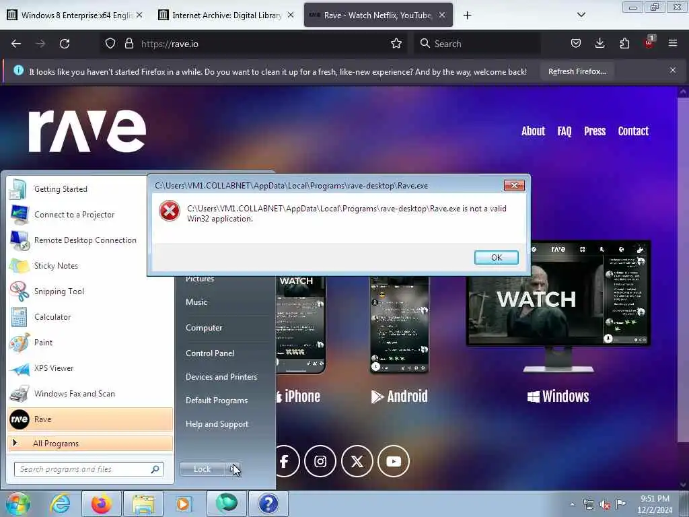Viewport: 689px width, 517px height.
Task: Expand the shutdown options arrow beside Lock
Action: click(232, 469)
